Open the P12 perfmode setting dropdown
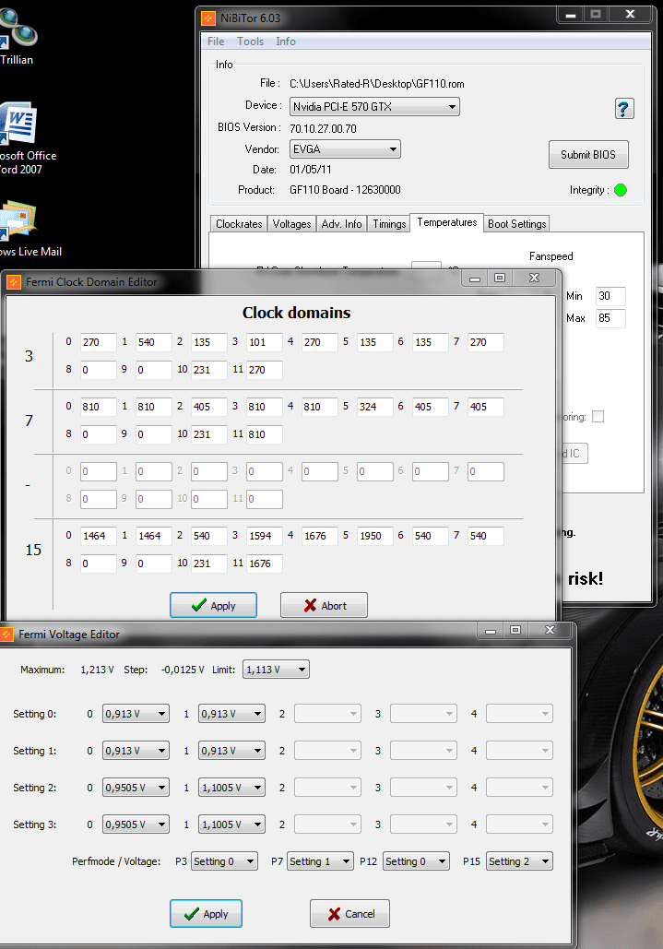 [x=416, y=861]
